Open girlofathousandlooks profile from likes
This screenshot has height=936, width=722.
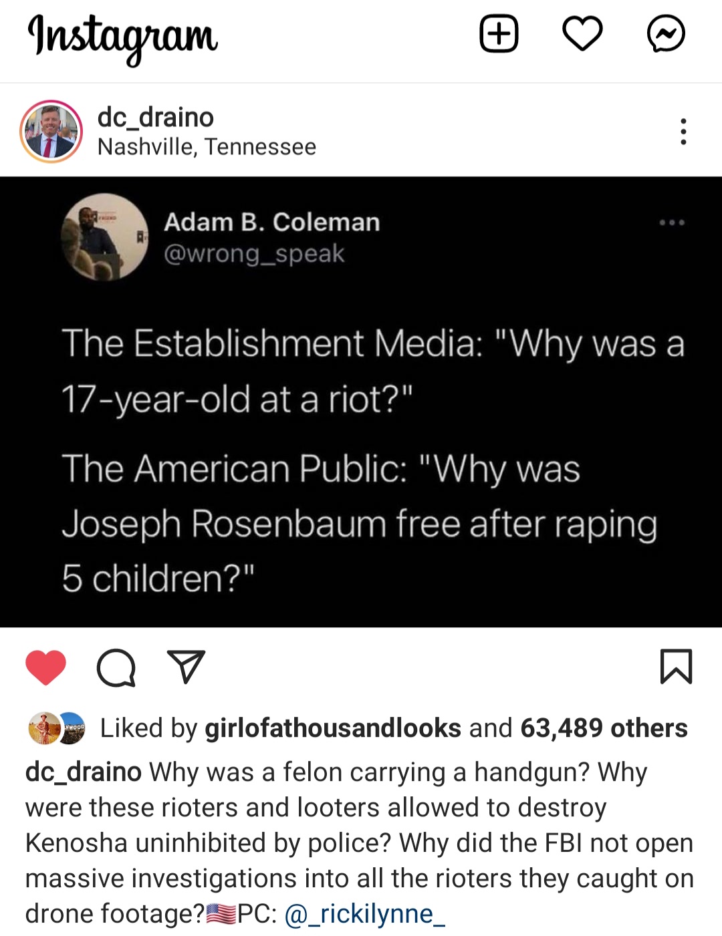[333, 728]
